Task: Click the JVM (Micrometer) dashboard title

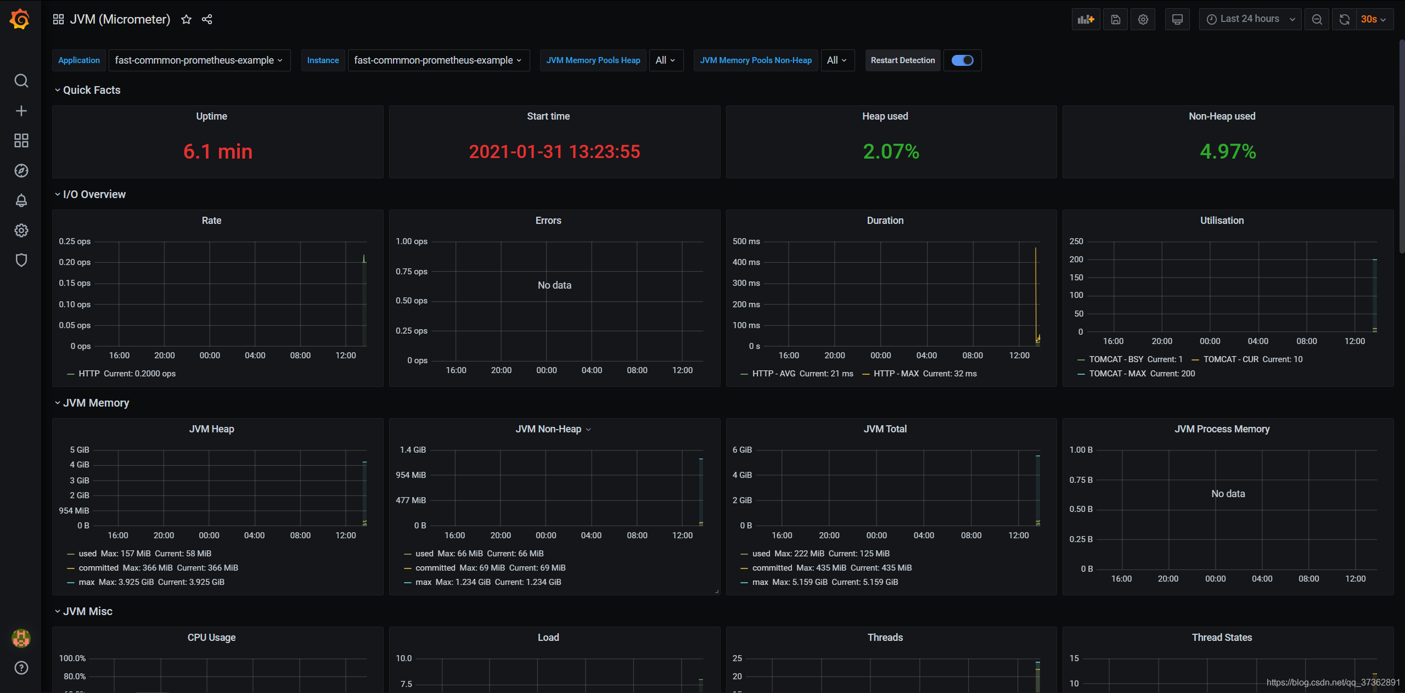Action: [x=120, y=19]
